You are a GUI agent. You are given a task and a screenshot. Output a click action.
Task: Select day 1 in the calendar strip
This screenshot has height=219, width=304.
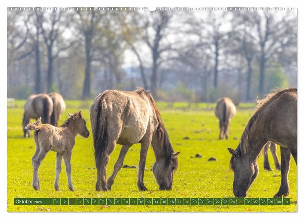coord(57,202)
